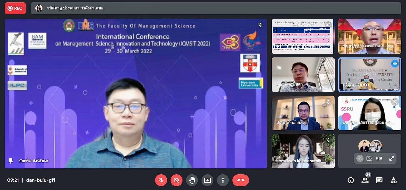Click the pin icon on the main speaker tile
Image resolution: width=406 pixels, height=190 pixels.
pos(11,161)
